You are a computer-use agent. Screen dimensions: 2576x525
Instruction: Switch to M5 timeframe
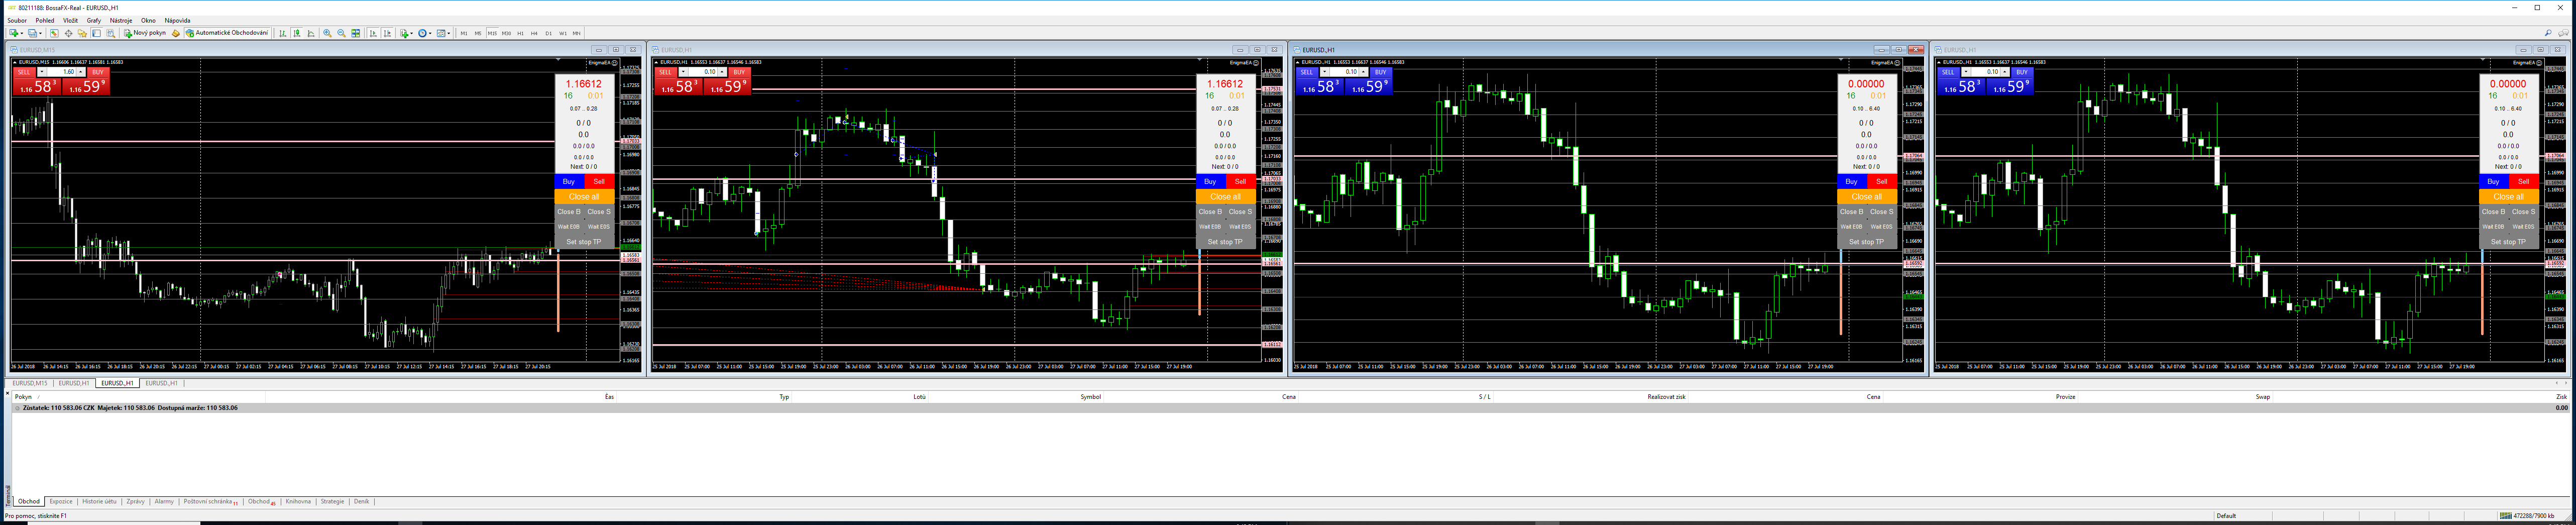478,33
